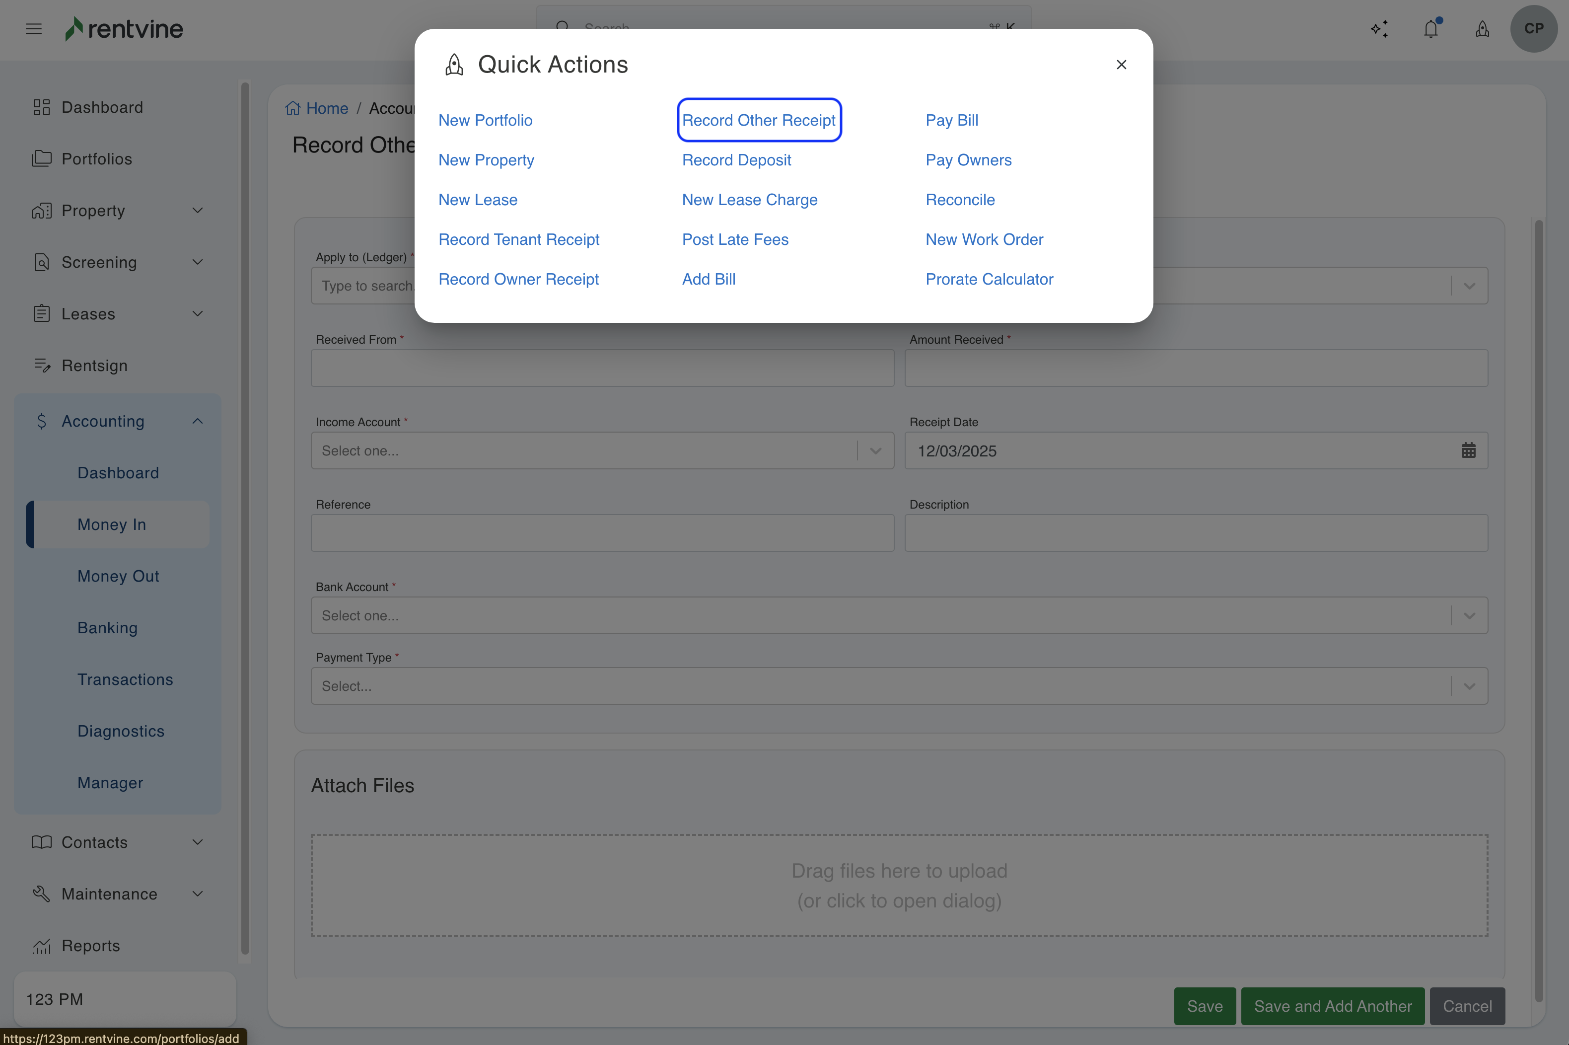Open the AI sparkle assistant icon
This screenshot has width=1569, height=1045.
tap(1379, 29)
